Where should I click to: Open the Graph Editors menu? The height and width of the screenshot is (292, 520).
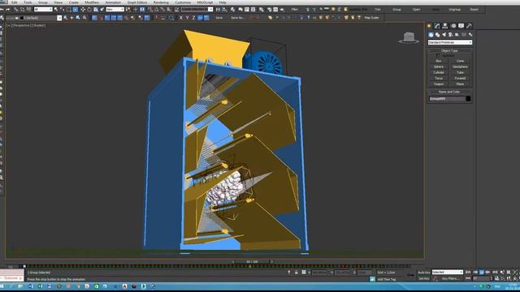(137, 2)
